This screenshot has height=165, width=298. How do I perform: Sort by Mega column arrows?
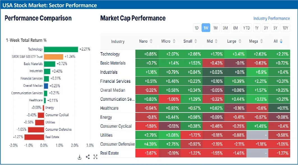click(262, 41)
